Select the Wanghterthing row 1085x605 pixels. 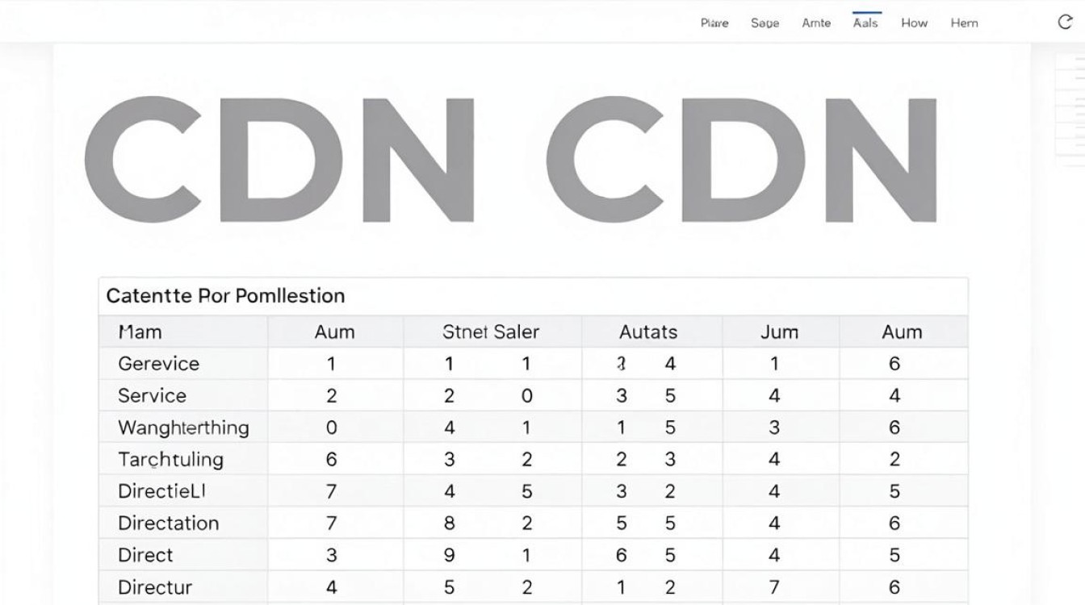(533, 428)
